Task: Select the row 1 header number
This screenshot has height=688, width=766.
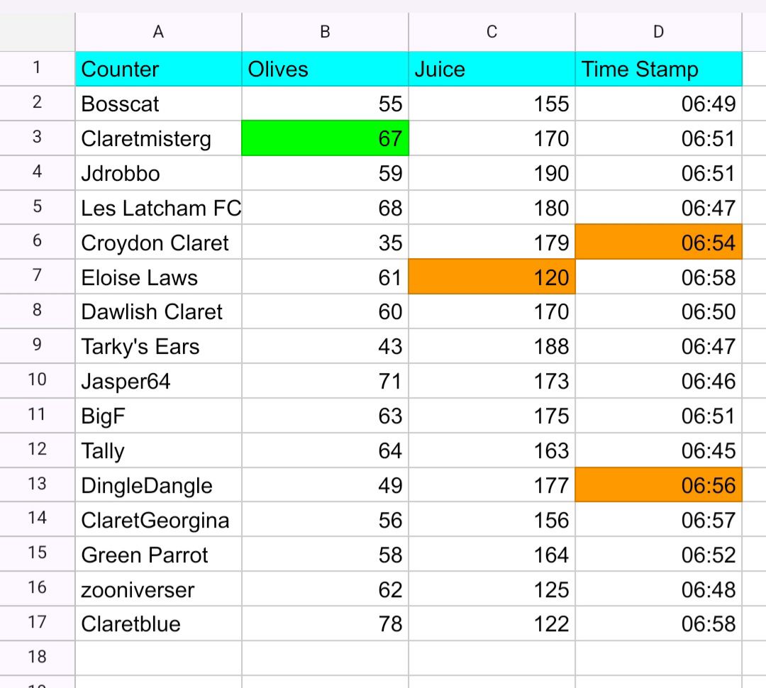Action: pos(37,69)
